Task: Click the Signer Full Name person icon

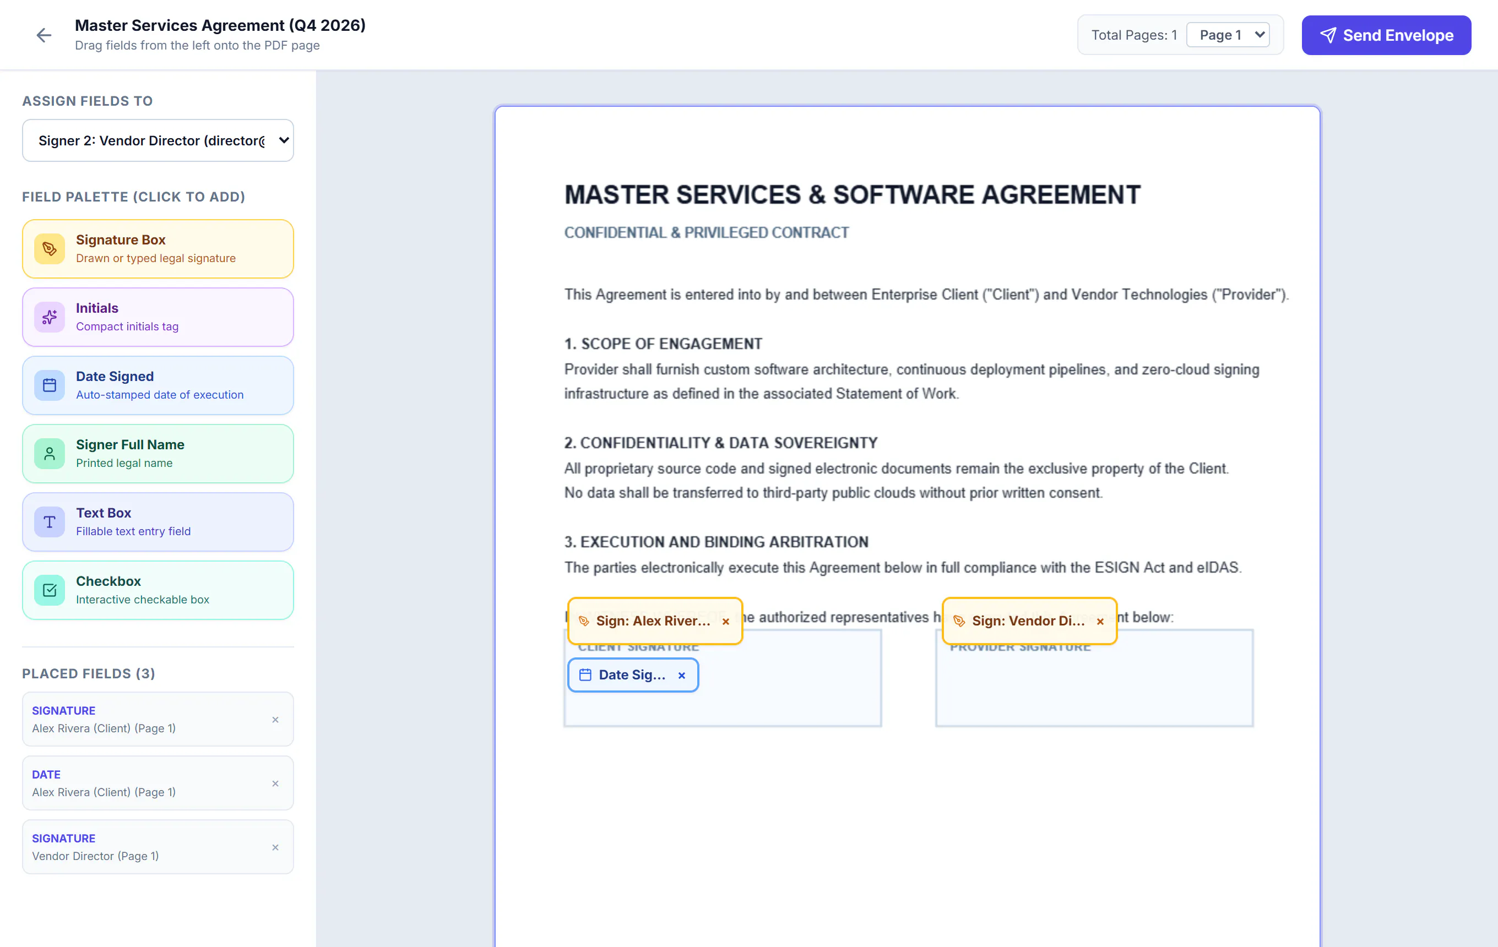Action: point(50,454)
